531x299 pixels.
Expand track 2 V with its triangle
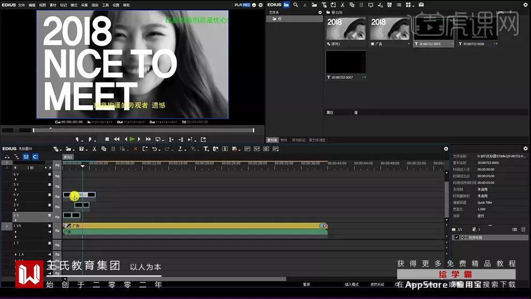(16, 220)
